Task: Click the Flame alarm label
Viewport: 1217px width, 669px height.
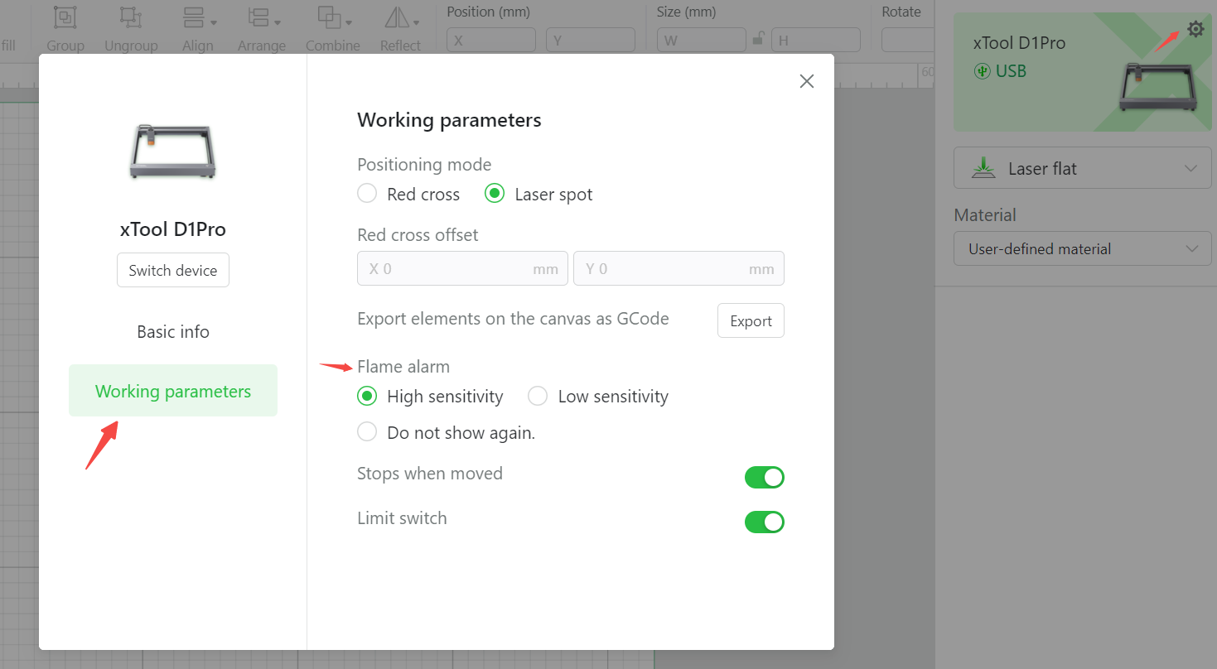Action: point(403,366)
